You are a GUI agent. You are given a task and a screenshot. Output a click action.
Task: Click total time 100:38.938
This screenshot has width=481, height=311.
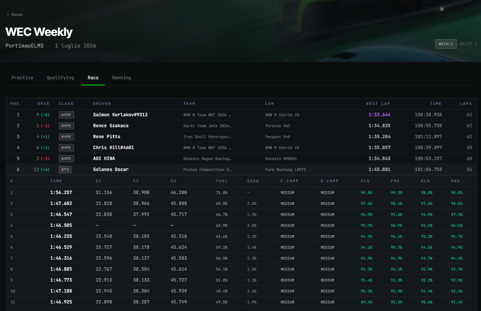pyautogui.click(x=428, y=115)
